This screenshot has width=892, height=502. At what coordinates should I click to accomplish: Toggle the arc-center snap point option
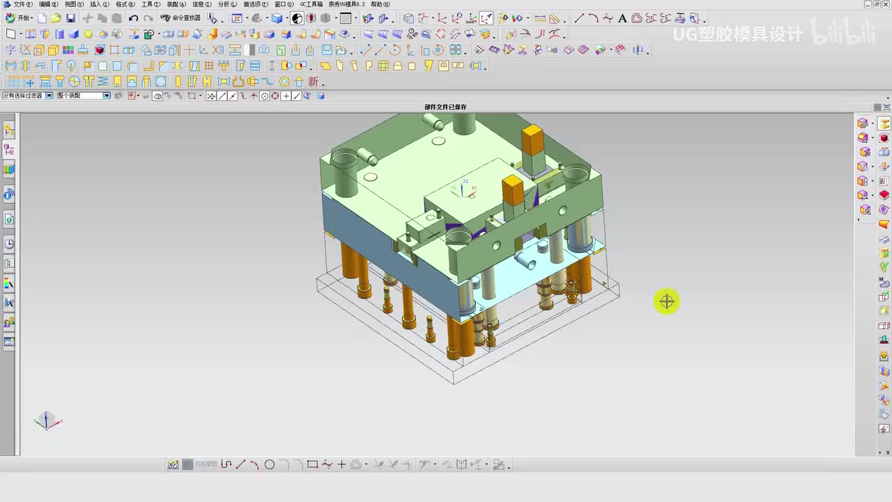[x=265, y=96]
